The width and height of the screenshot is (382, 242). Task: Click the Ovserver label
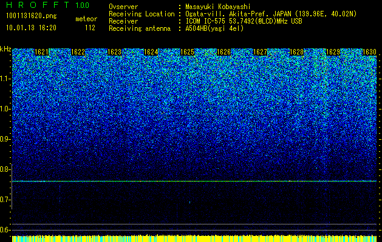click(x=123, y=7)
